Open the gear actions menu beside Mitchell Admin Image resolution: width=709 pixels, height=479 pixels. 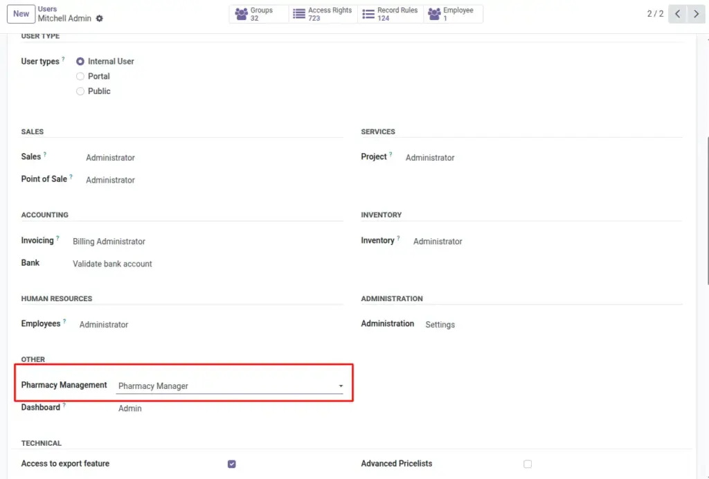(x=100, y=19)
